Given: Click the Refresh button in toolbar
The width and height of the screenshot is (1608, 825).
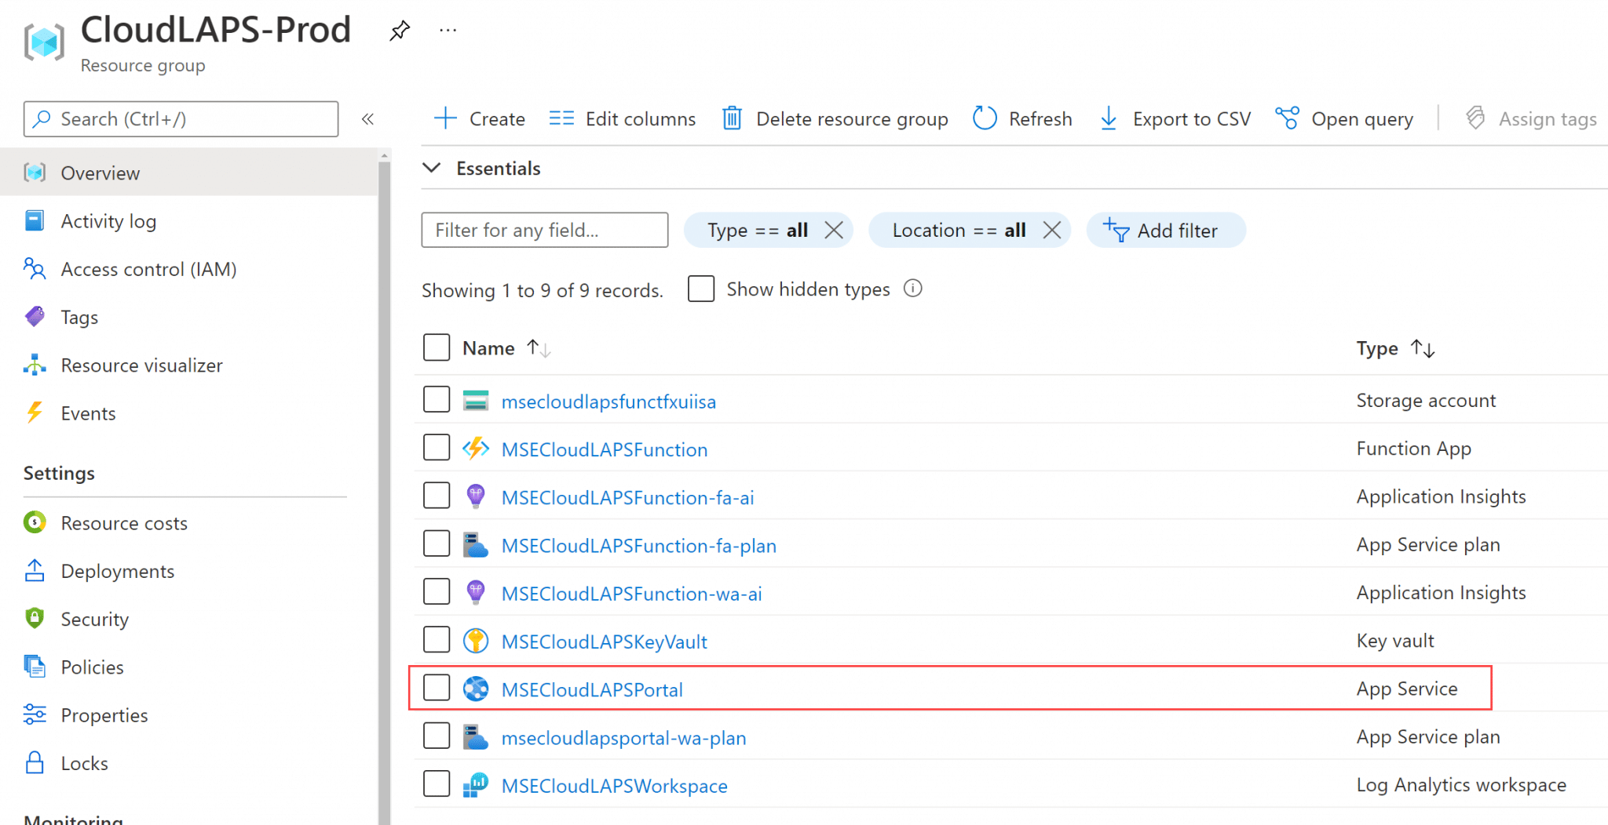Looking at the screenshot, I should [1022, 118].
